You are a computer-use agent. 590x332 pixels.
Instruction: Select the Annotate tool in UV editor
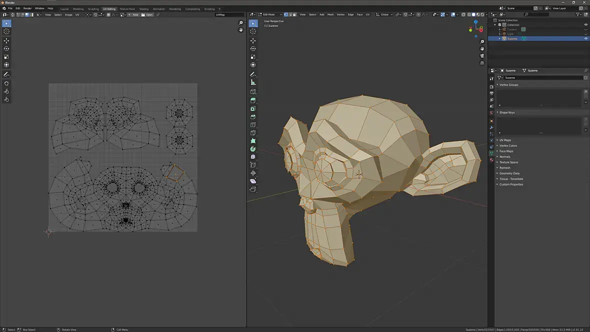click(6, 74)
